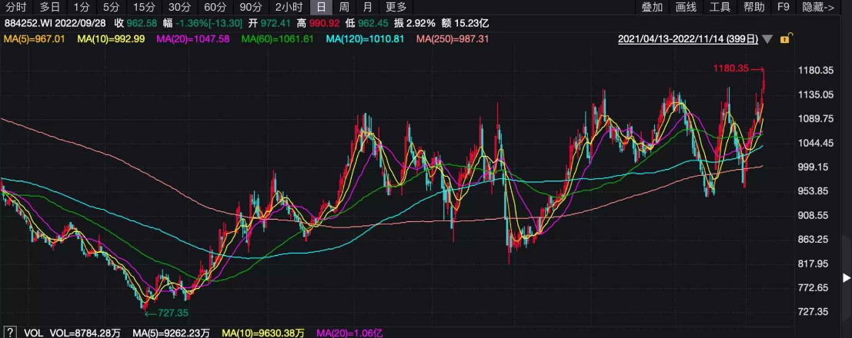Click the MA(10)=992.99 indicator label

click(x=112, y=39)
